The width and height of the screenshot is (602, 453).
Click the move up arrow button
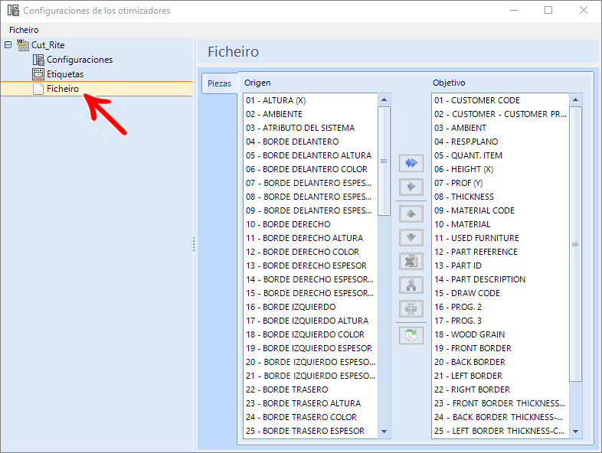pos(411,214)
